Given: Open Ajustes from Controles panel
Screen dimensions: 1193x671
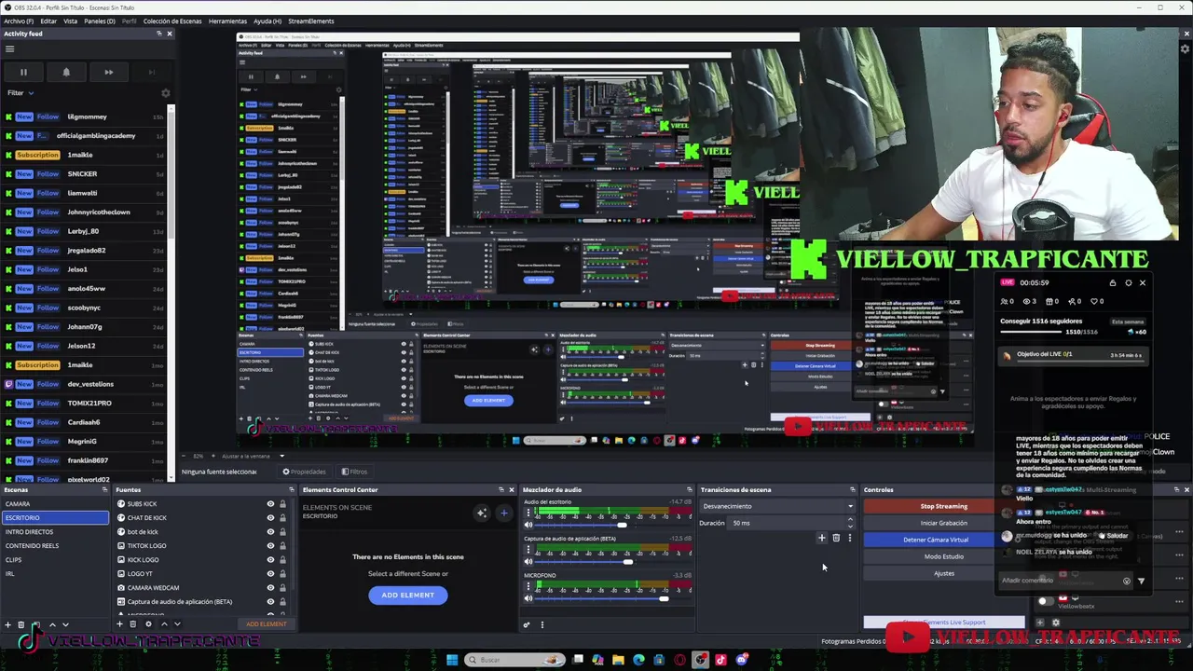Looking at the screenshot, I should tap(943, 573).
